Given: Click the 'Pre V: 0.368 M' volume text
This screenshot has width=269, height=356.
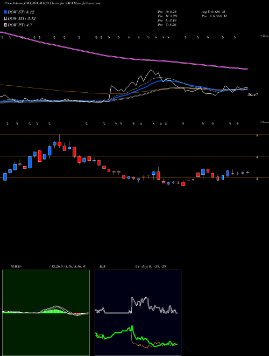Looking at the screenshot, I should coord(214,16).
